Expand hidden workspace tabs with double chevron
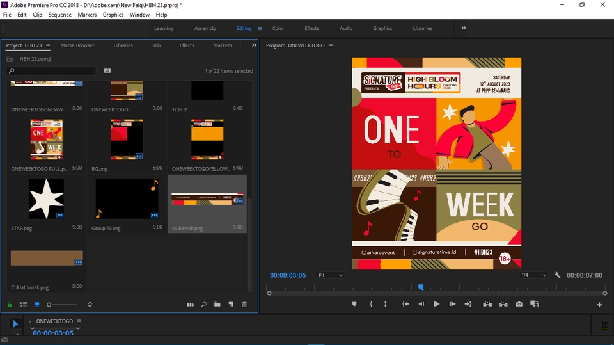This screenshot has height=345, width=614. [x=464, y=28]
